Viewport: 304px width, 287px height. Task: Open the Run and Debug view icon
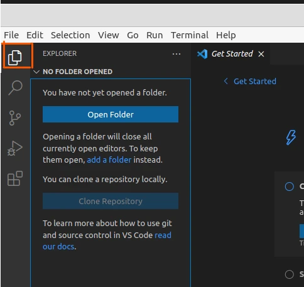[15, 148]
